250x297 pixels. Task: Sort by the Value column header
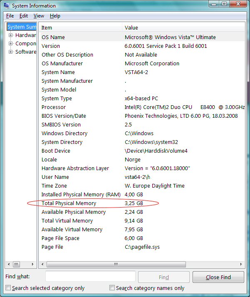coord(183,27)
